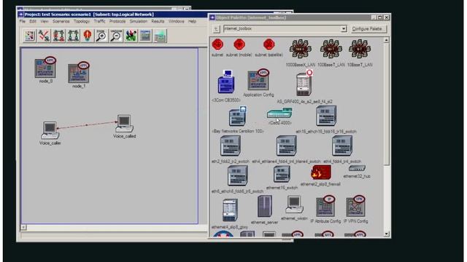Open the Topology menu
467x262 pixels.
pyautogui.click(x=82, y=21)
